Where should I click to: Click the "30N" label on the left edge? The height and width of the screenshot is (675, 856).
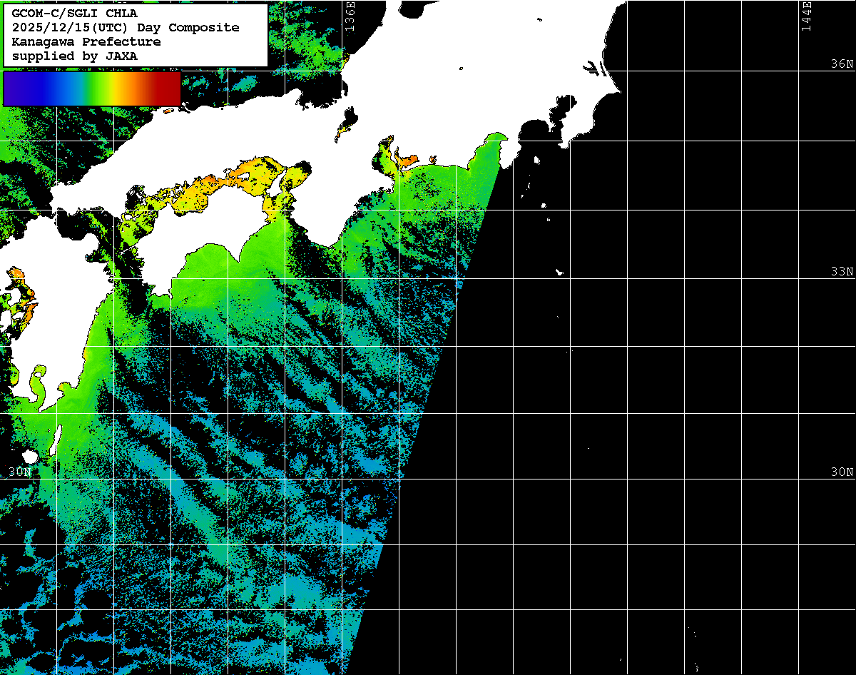pos(20,472)
